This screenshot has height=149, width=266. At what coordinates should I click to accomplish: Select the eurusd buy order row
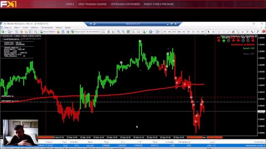coord(152,145)
